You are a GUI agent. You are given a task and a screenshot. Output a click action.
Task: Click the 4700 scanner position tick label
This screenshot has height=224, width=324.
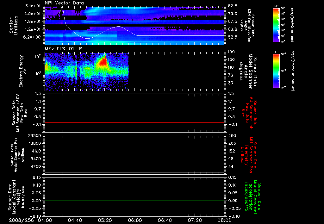35,166
